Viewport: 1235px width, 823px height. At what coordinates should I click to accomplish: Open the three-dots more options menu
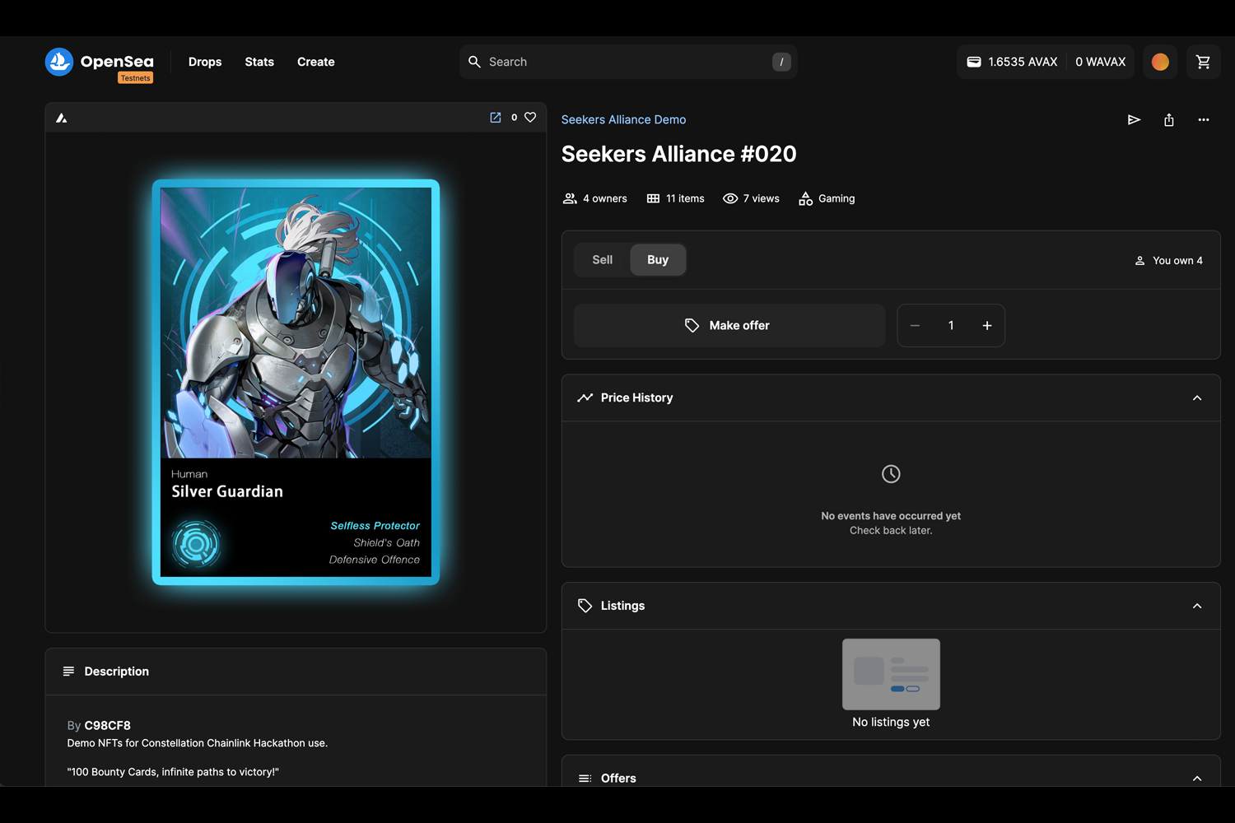coord(1204,120)
